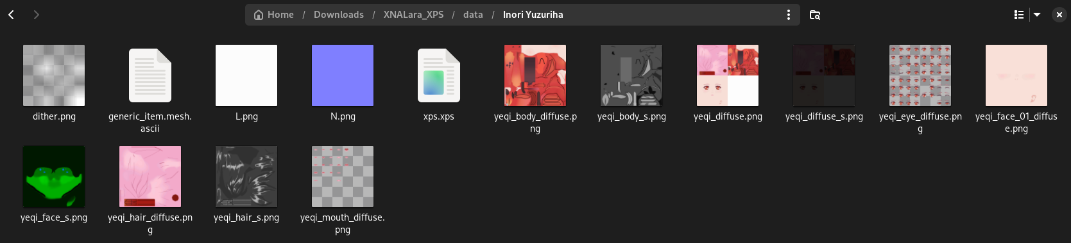Viewport: 1071px width, 243px height.
Task: Go to XNALara_XPS breadcrumb folder
Action: (x=413, y=15)
